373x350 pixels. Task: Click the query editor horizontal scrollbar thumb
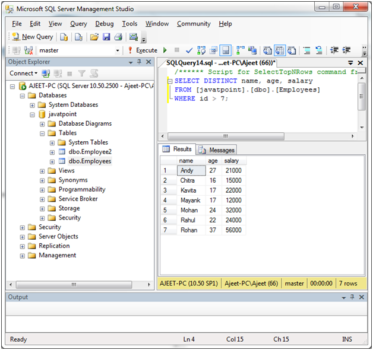click(x=226, y=136)
